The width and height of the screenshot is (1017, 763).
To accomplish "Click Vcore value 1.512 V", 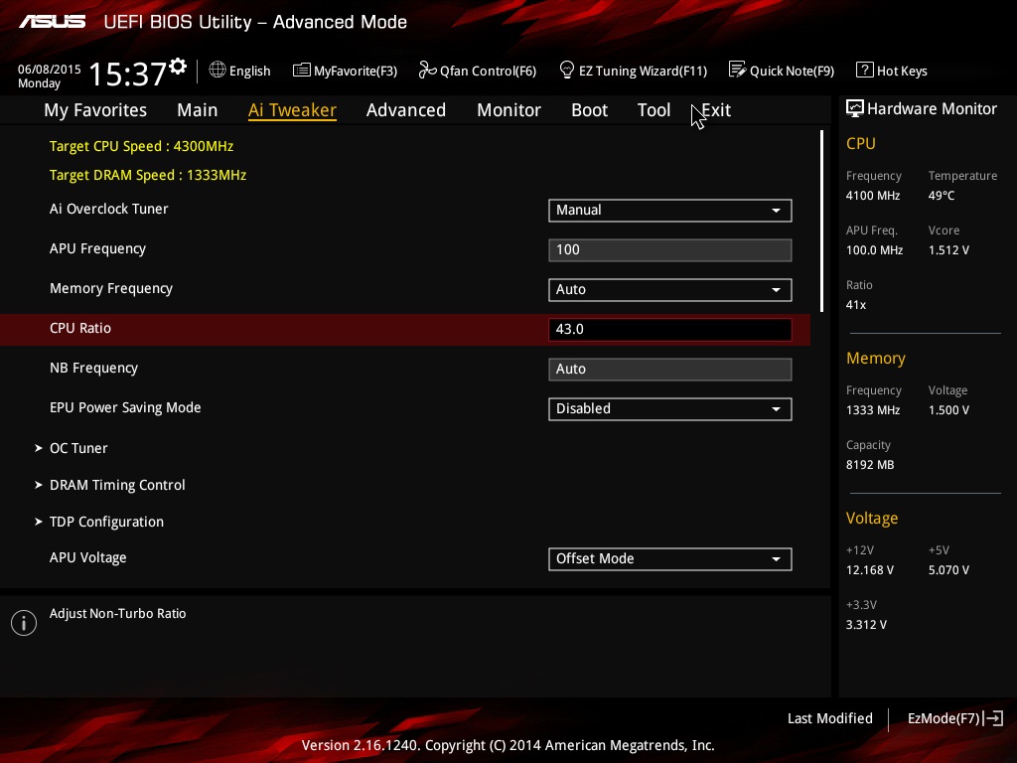I will pos(948,249).
